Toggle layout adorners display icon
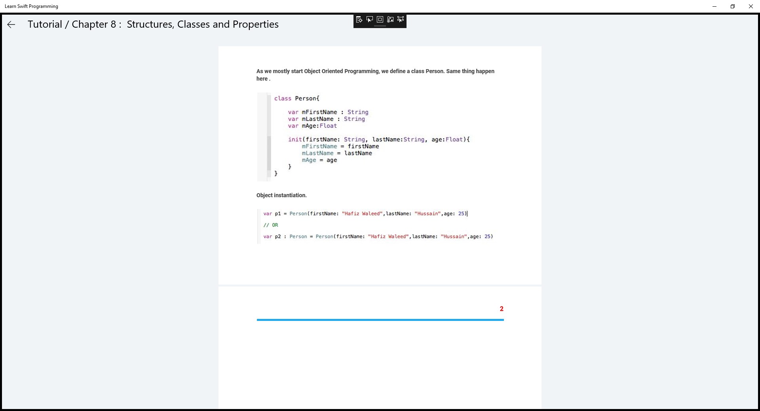760x411 pixels. coord(380,19)
